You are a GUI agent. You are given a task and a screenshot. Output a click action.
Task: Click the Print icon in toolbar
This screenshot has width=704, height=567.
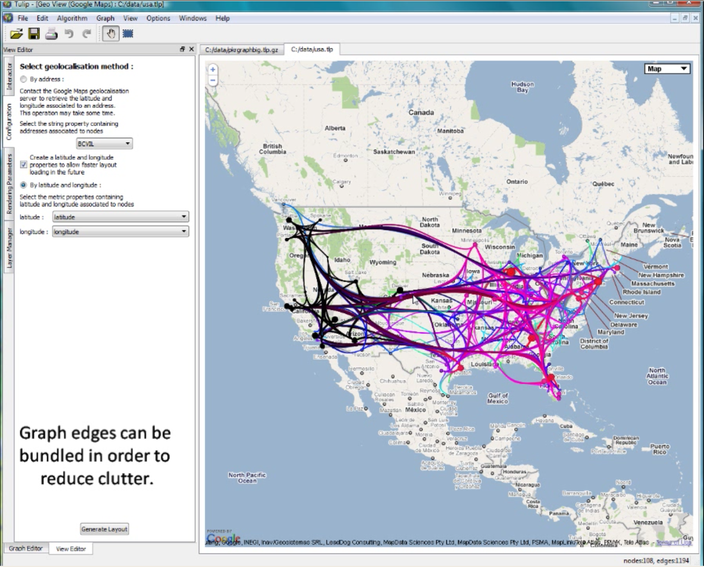tap(51, 34)
